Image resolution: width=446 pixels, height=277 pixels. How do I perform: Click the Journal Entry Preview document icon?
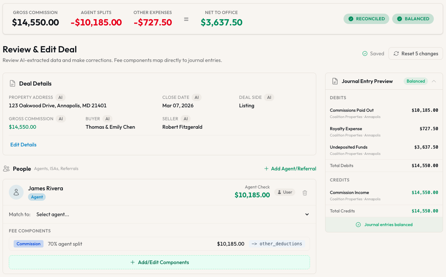(335, 81)
